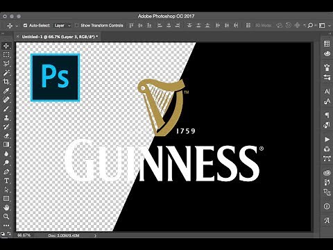Select the Clone Stamp tool
This screenshot has width=333, height=250.
[6, 117]
